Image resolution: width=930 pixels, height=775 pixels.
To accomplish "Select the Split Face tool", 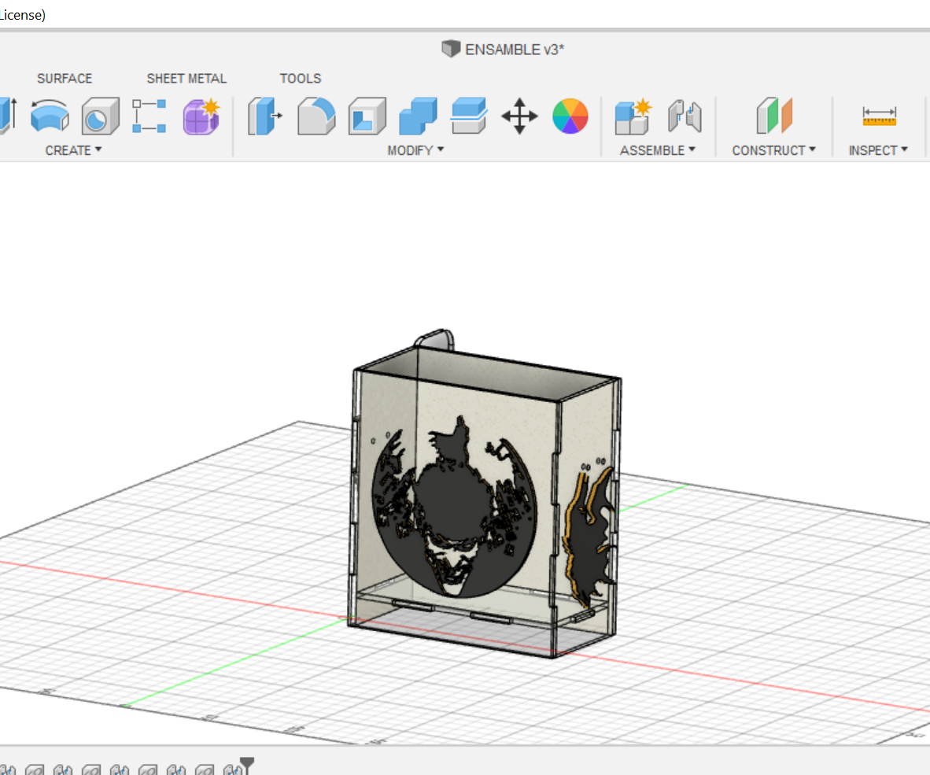I will (469, 116).
